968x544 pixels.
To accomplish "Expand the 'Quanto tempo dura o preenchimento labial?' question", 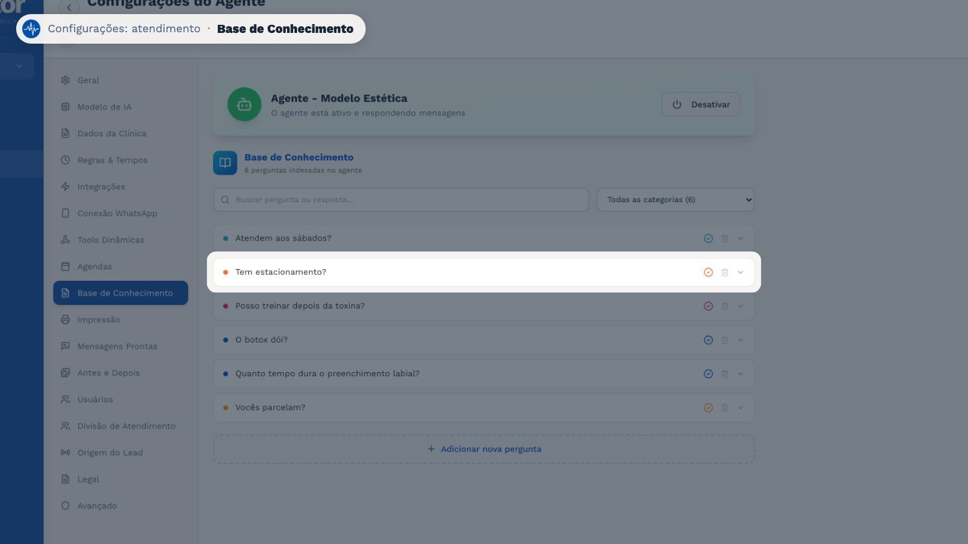I will pos(741,373).
